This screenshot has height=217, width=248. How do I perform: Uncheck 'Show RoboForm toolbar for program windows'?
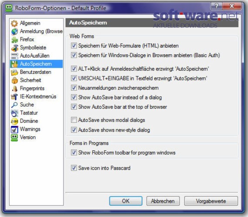point(74,152)
